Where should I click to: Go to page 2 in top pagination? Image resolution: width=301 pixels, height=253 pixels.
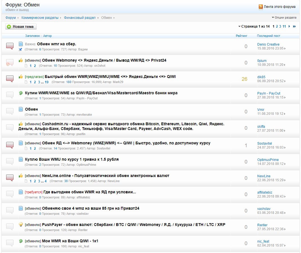coord(277,26)
